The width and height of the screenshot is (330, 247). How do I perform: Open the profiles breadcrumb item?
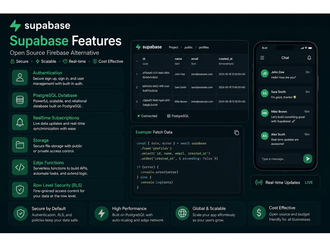click(x=204, y=47)
